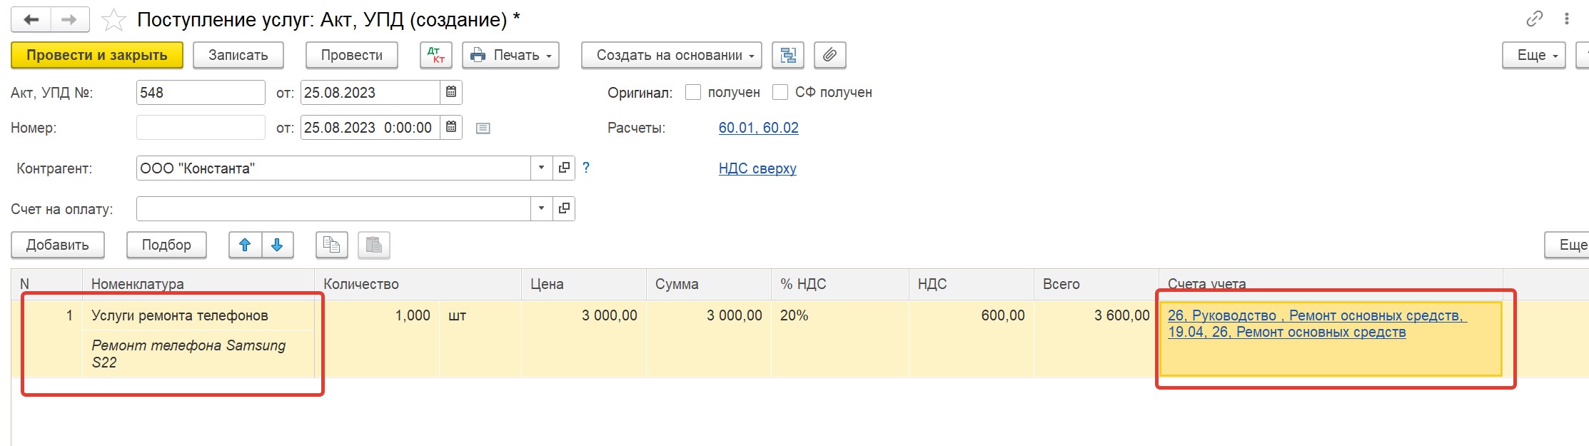
Task: Click Провести и закрыть button
Action: coord(97,55)
